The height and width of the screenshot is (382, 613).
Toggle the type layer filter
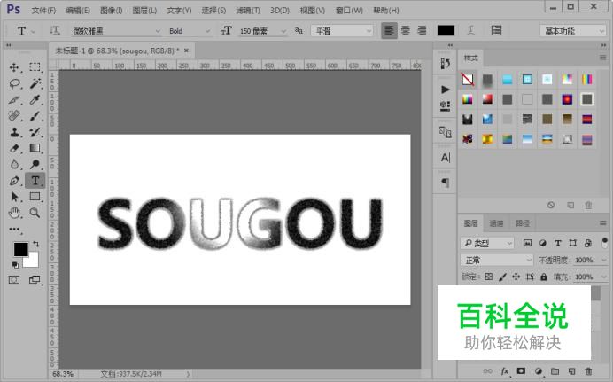pyautogui.click(x=558, y=243)
